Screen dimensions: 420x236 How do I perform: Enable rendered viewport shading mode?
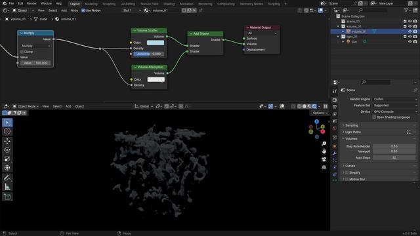pos(314,106)
